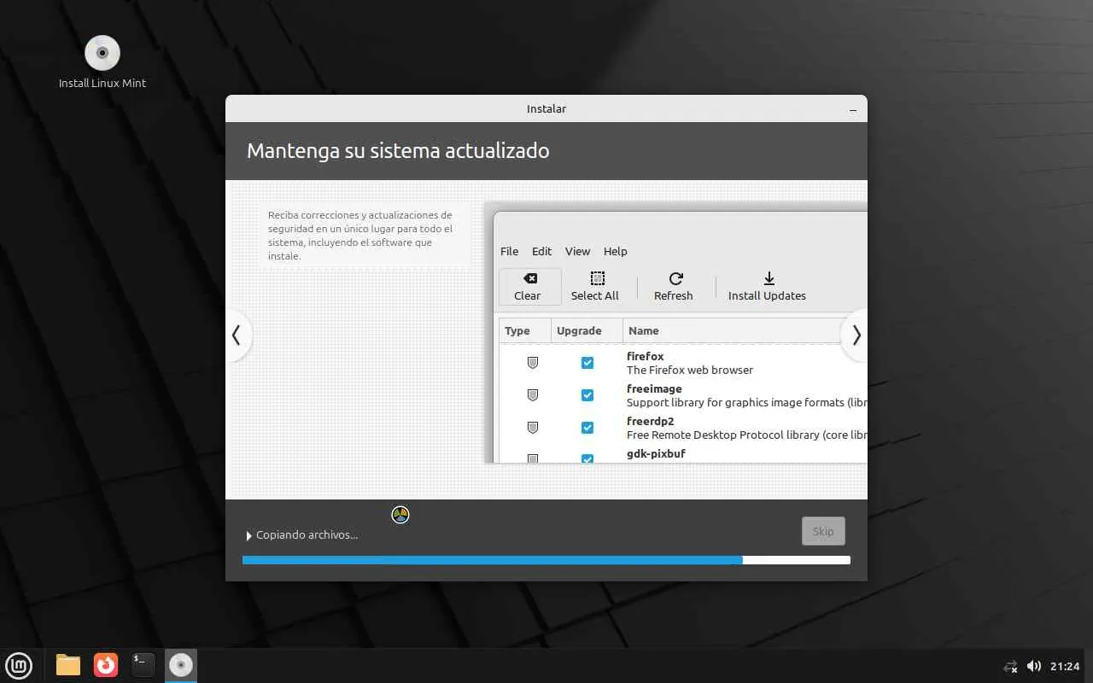Image resolution: width=1093 pixels, height=683 pixels.
Task: Open the Linux Mint start menu
Action: click(x=19, y=665)
